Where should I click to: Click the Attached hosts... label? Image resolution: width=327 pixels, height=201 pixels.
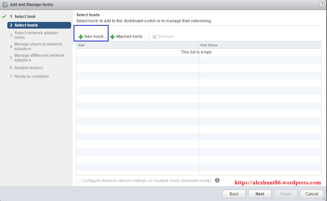131,37
